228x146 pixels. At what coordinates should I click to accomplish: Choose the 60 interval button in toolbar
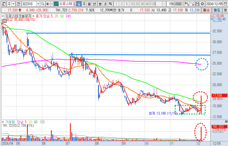(x=147, y=4)
